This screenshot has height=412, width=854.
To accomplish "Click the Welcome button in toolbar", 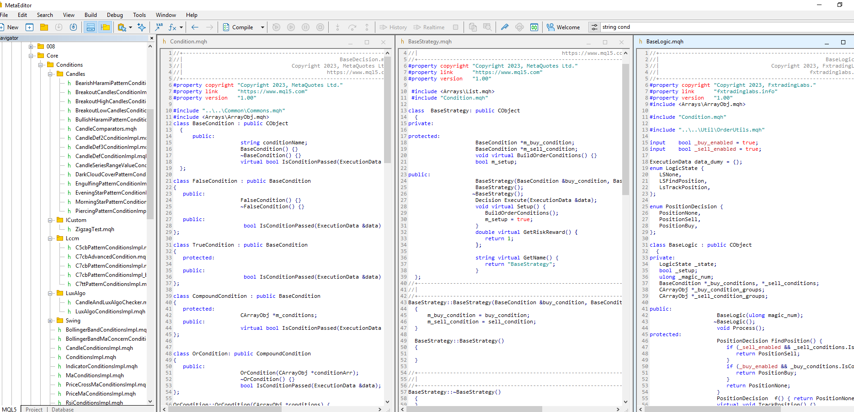I will [x=563, y=27].
